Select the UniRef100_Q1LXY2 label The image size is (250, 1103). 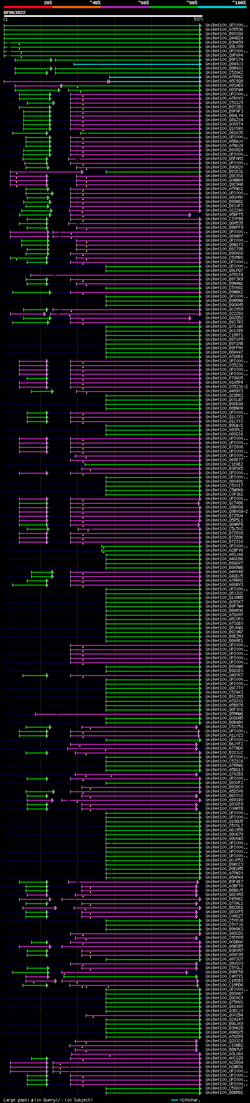pyautogui.click(x=224, y=421)
